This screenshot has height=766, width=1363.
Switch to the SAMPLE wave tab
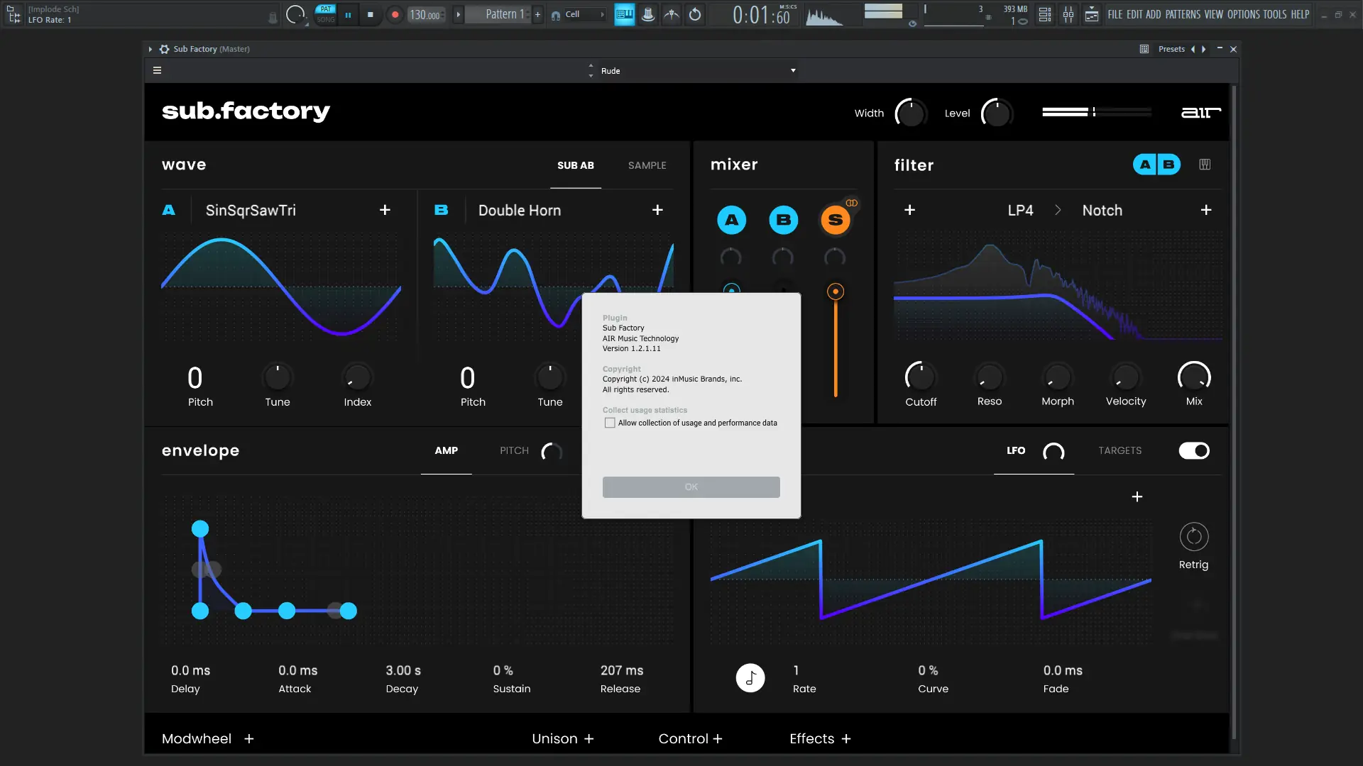pyautogui.click(x=647, y=165)
